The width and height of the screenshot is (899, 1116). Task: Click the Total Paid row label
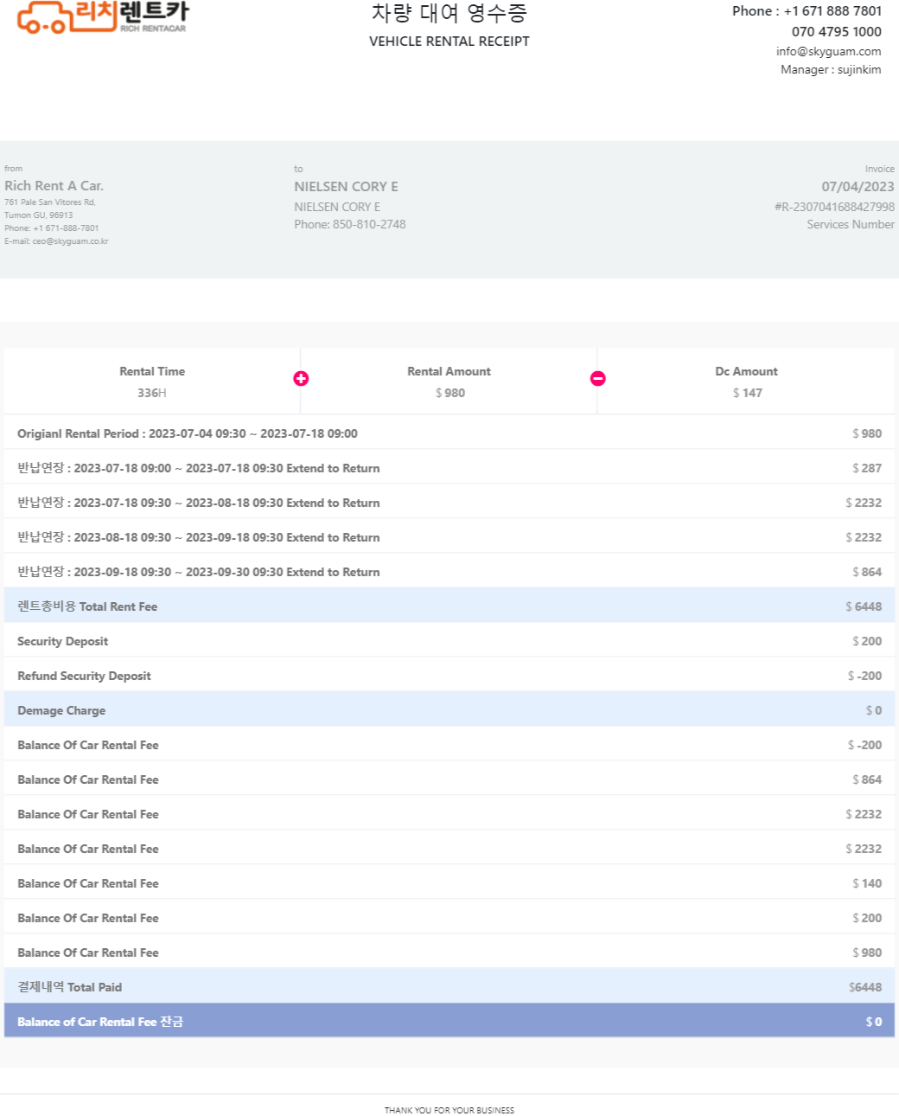tap(69, 987)
